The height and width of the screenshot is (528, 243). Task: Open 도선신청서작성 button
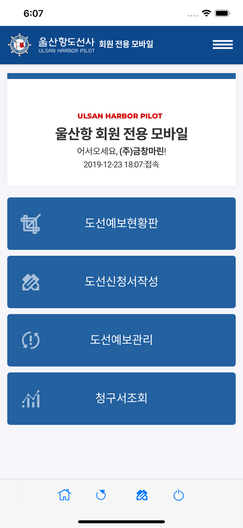click(x=121, y=282)
